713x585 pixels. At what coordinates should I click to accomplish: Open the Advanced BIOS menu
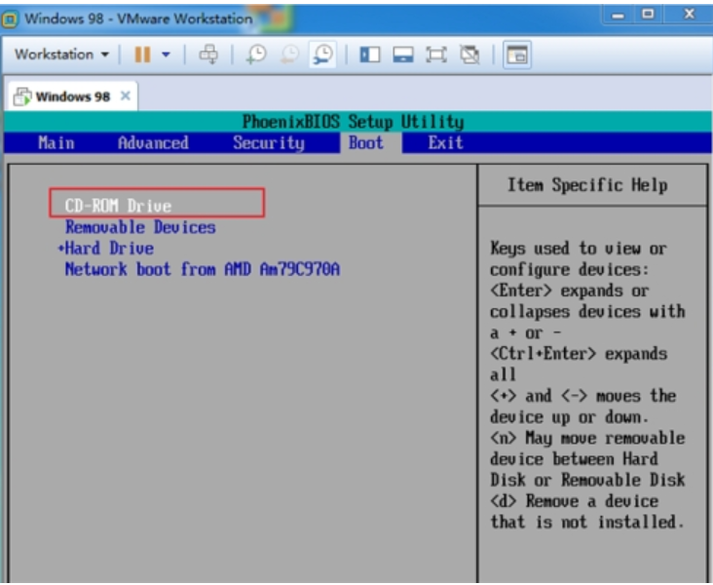coord(153,143)
